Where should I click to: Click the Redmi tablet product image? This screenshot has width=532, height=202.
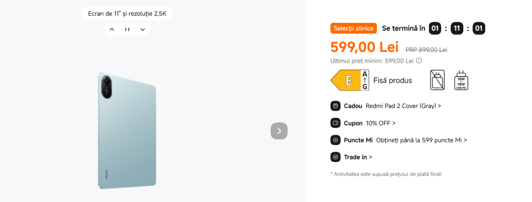click(127, 130)
